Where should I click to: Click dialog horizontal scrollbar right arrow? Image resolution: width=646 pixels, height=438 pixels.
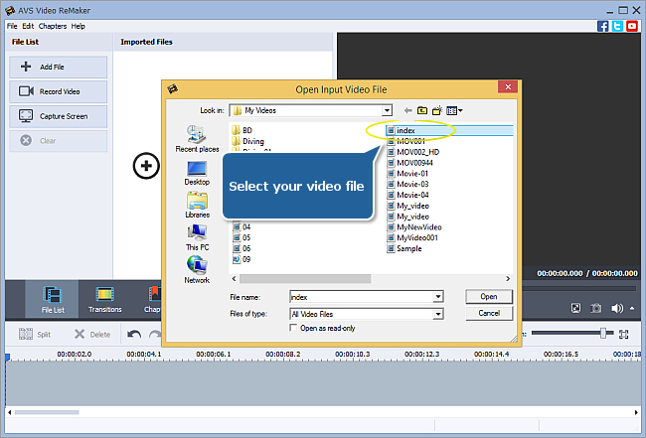coord(508,279)
